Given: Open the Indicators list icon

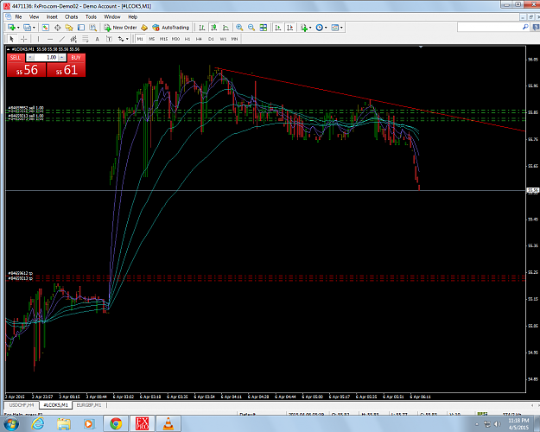Looking at the screenshot, I should [x=304, y=28].
